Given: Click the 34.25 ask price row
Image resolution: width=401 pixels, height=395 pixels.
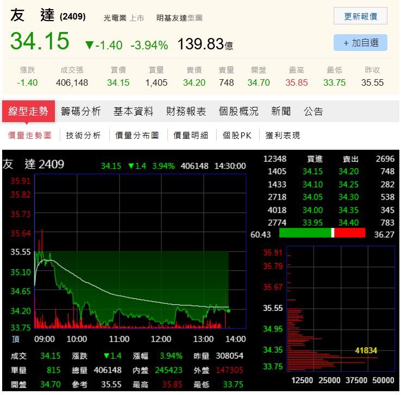Looking at the screenshot, I should point(349,184).
